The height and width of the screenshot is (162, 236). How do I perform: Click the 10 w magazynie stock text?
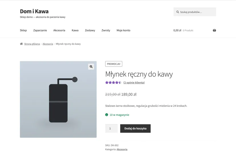coord(119,115)
